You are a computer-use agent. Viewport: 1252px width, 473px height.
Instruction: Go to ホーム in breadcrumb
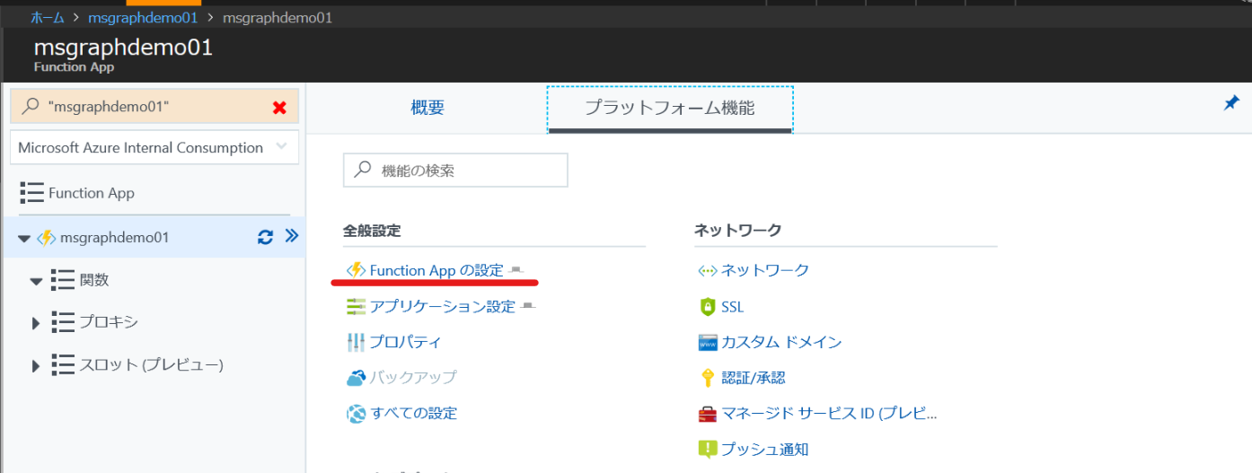click(48, 17)
